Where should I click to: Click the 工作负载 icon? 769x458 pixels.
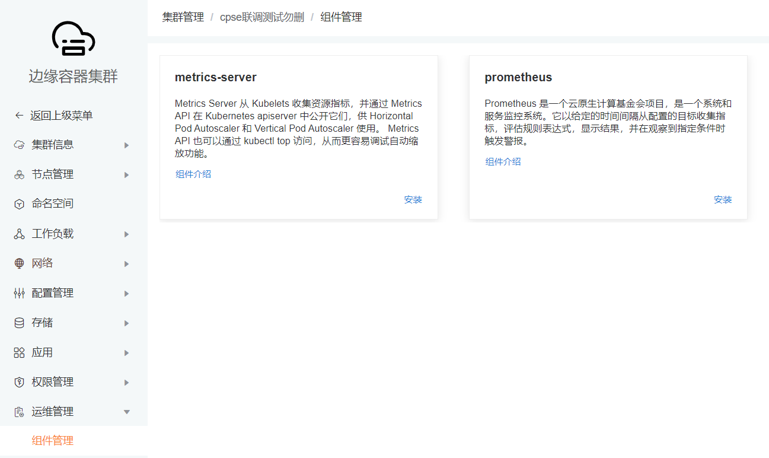pyautogui.click(x=20, y=234)
